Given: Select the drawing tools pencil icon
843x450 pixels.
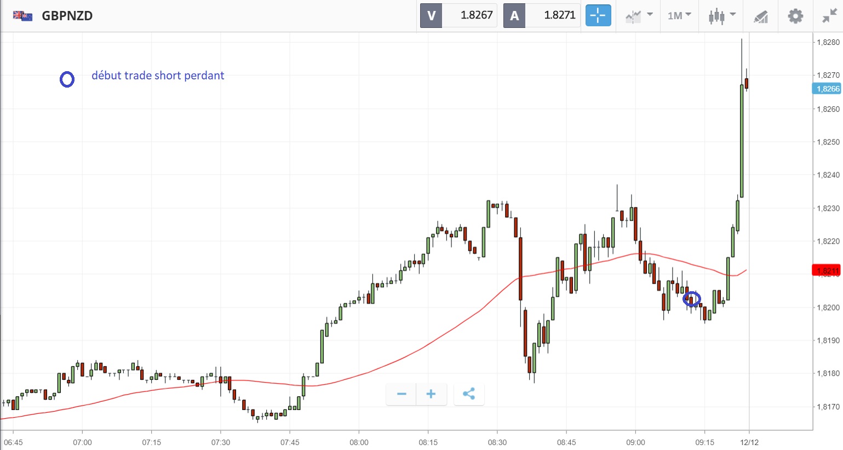Looking at the screenshot, I should point(760,16).
